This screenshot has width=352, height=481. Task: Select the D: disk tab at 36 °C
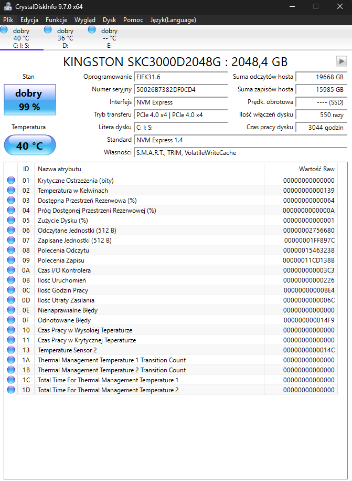point(65,38)
